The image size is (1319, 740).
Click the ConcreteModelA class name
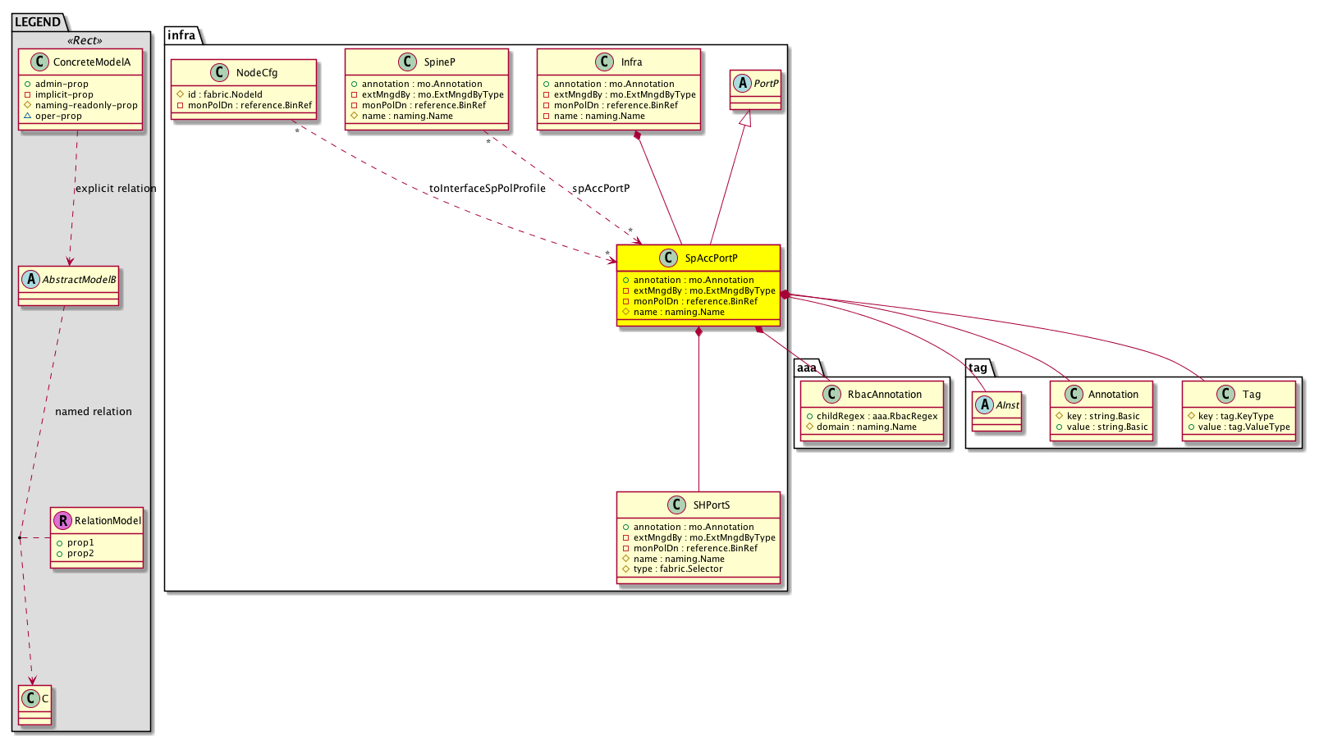click(x=91, y=62)
